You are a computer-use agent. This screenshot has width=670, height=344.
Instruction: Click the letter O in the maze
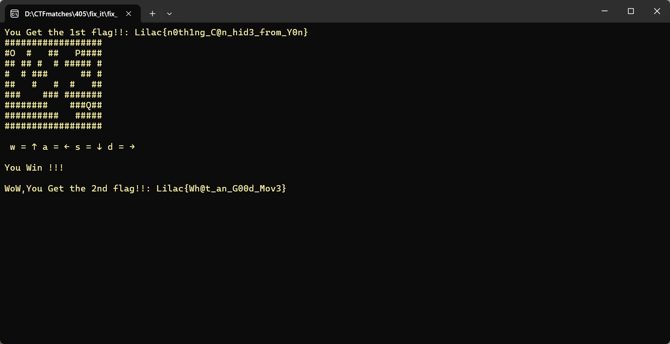(x=13, y=53)
